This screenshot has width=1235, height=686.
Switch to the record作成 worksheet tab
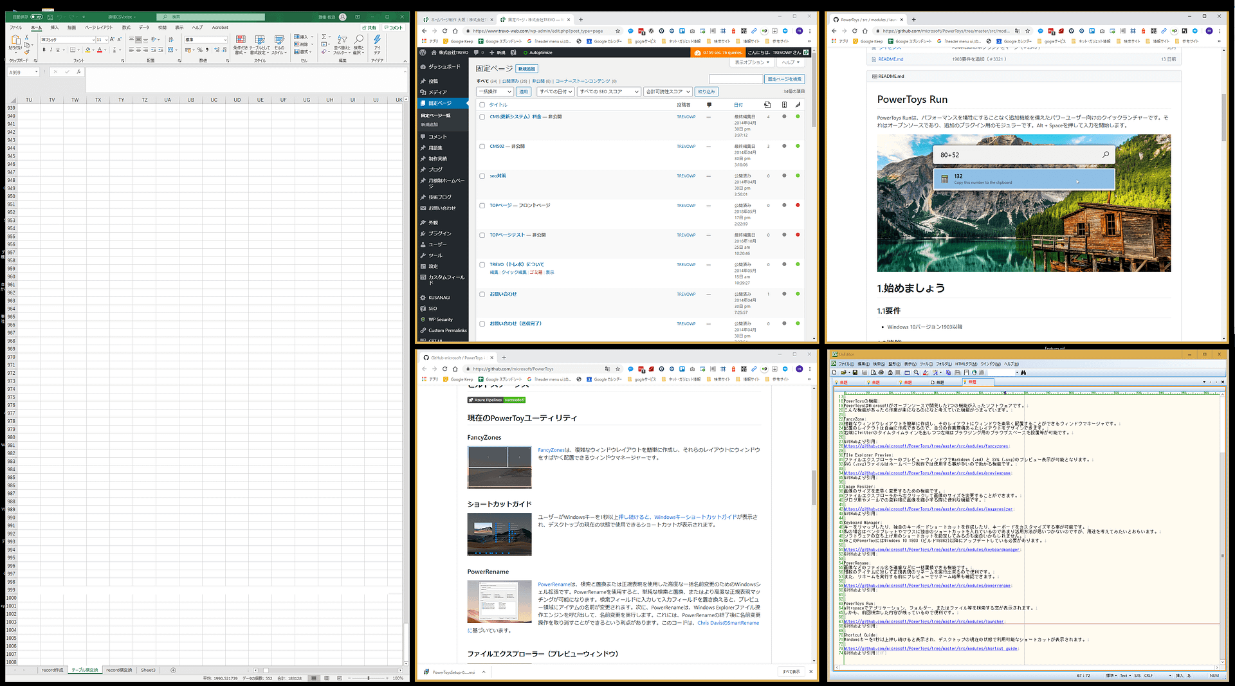pos(53,670)
